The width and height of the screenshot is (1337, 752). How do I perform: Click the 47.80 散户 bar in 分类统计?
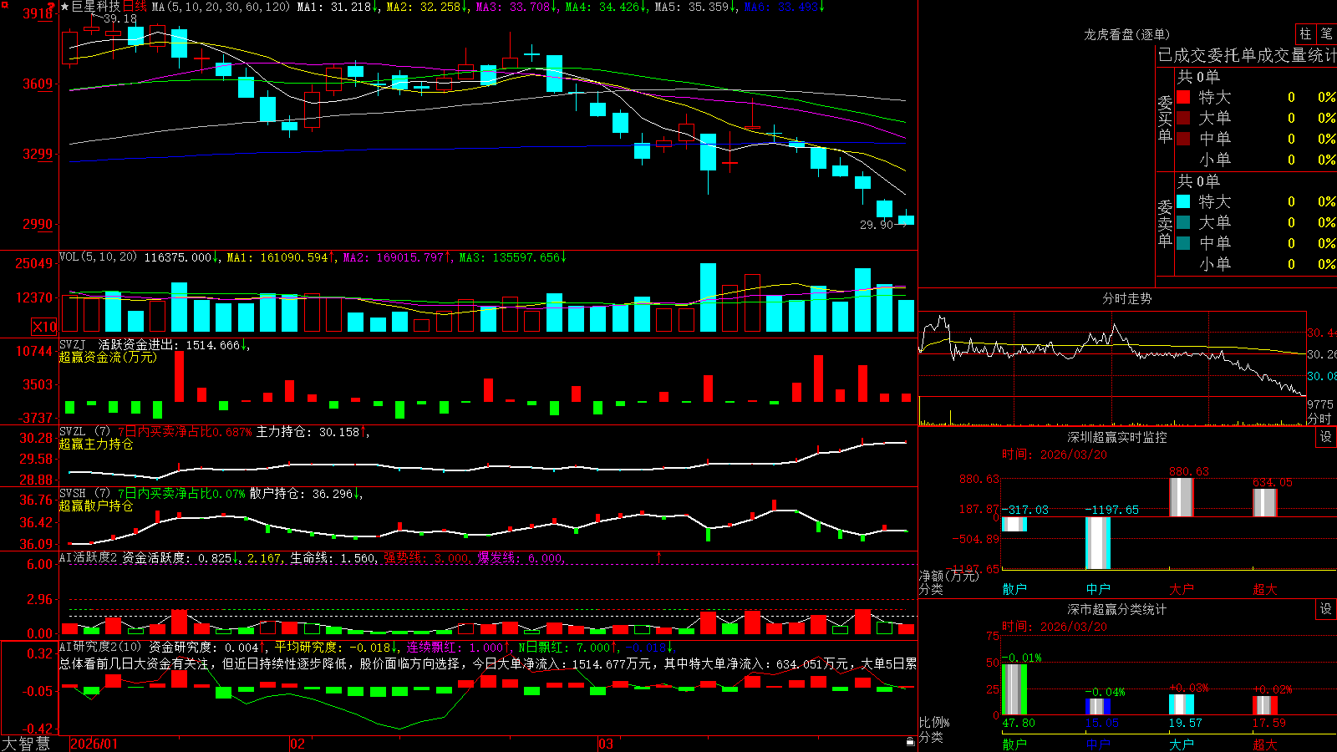pos(1014,689)
